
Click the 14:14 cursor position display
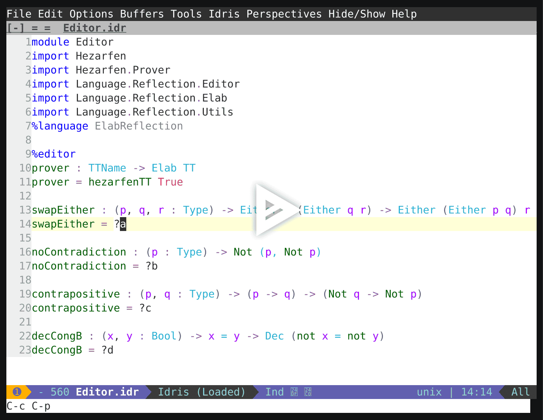[477, 392]
